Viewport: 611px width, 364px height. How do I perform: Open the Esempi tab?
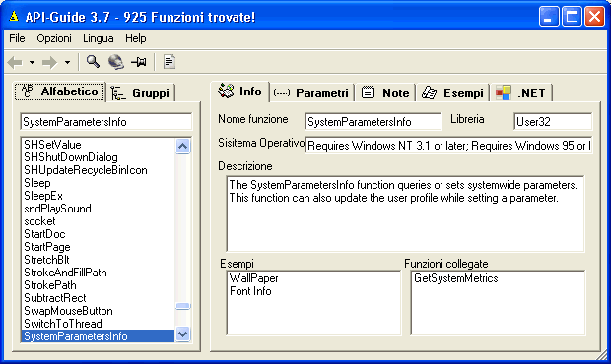click(452, 93)
